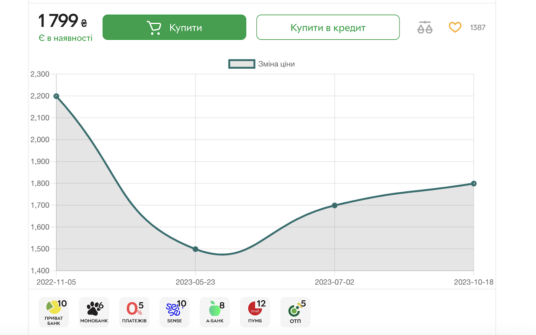
Task: Select the Монобанк paw installment icon
Action: tap(94, 312)
